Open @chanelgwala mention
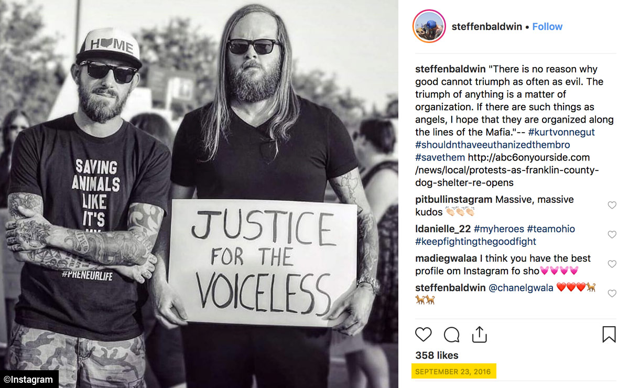629x388 pixels. point(521,287)
